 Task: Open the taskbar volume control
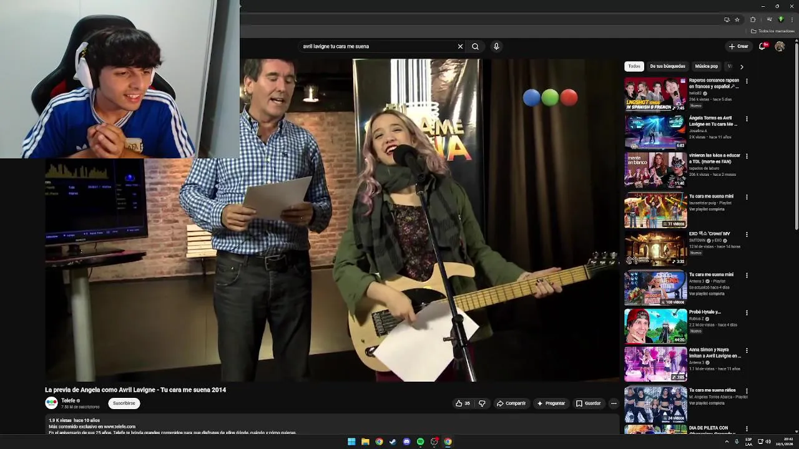768,442
